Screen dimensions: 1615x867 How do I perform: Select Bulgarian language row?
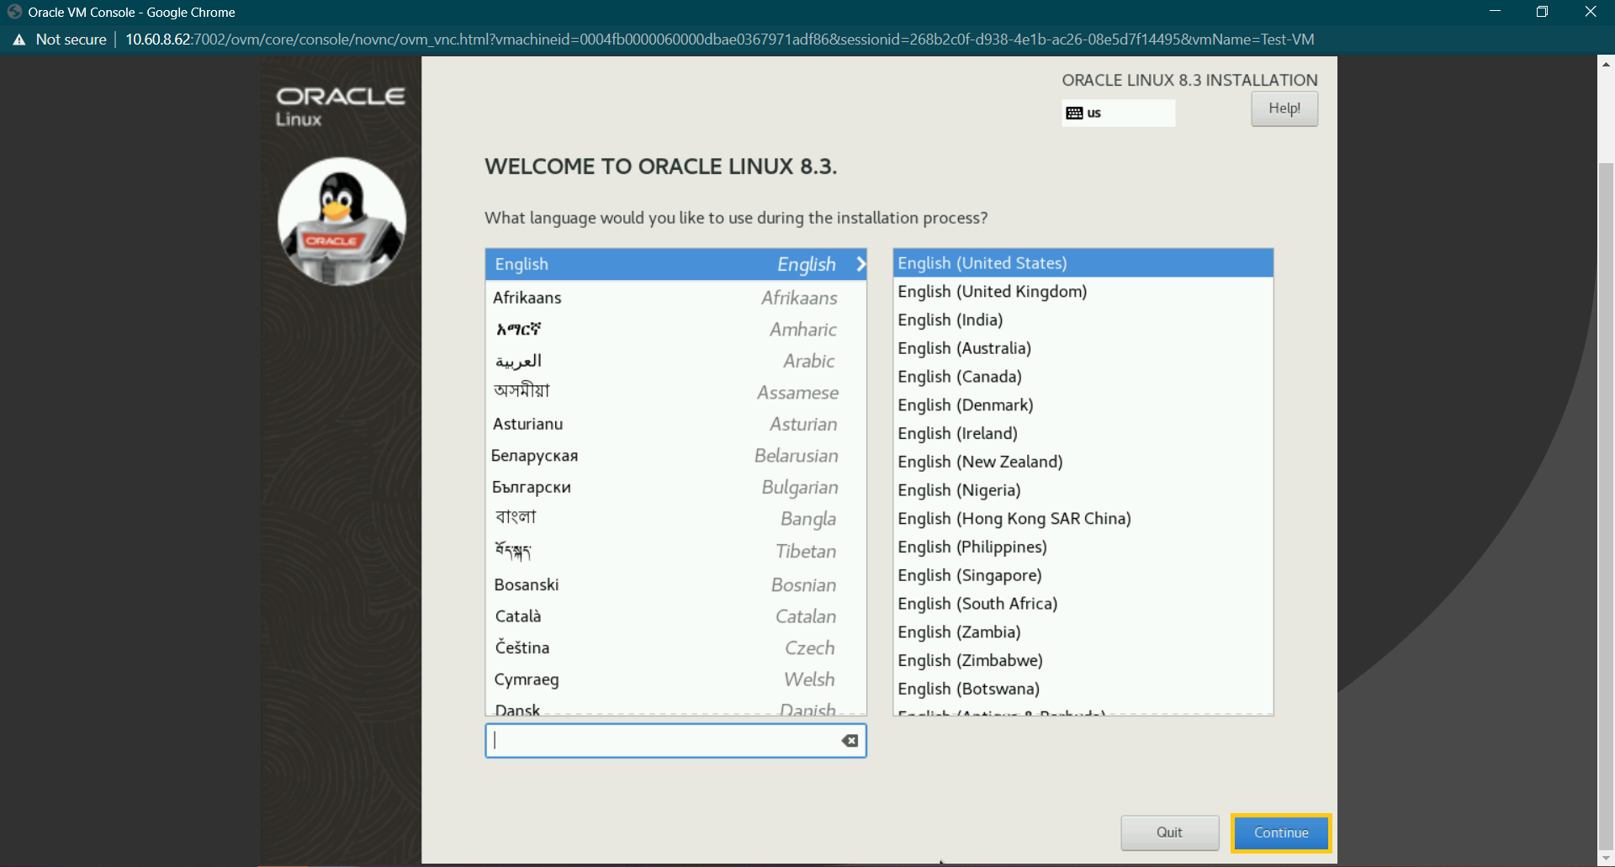point(676,487)
